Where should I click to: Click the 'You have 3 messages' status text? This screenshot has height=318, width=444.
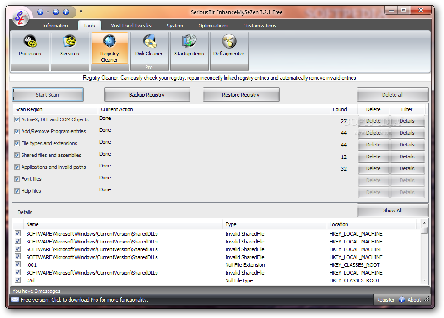36,291
